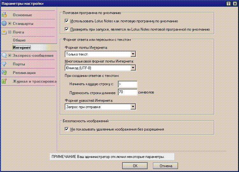Screen dimensions: 239x172
Task: Collapse the Почта tree node
Action: click(10, 32)
